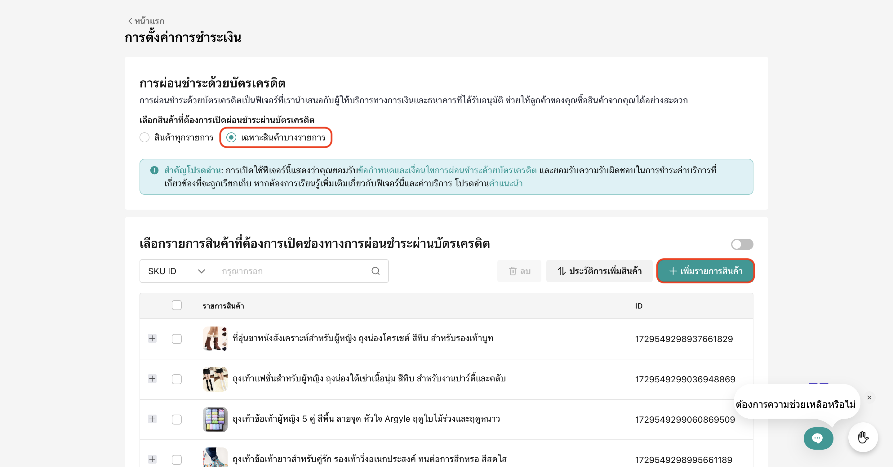This screenshot has width=893, height=467.
Task: Toggle the credit card installment switch
Action: (x=742, y=244)
